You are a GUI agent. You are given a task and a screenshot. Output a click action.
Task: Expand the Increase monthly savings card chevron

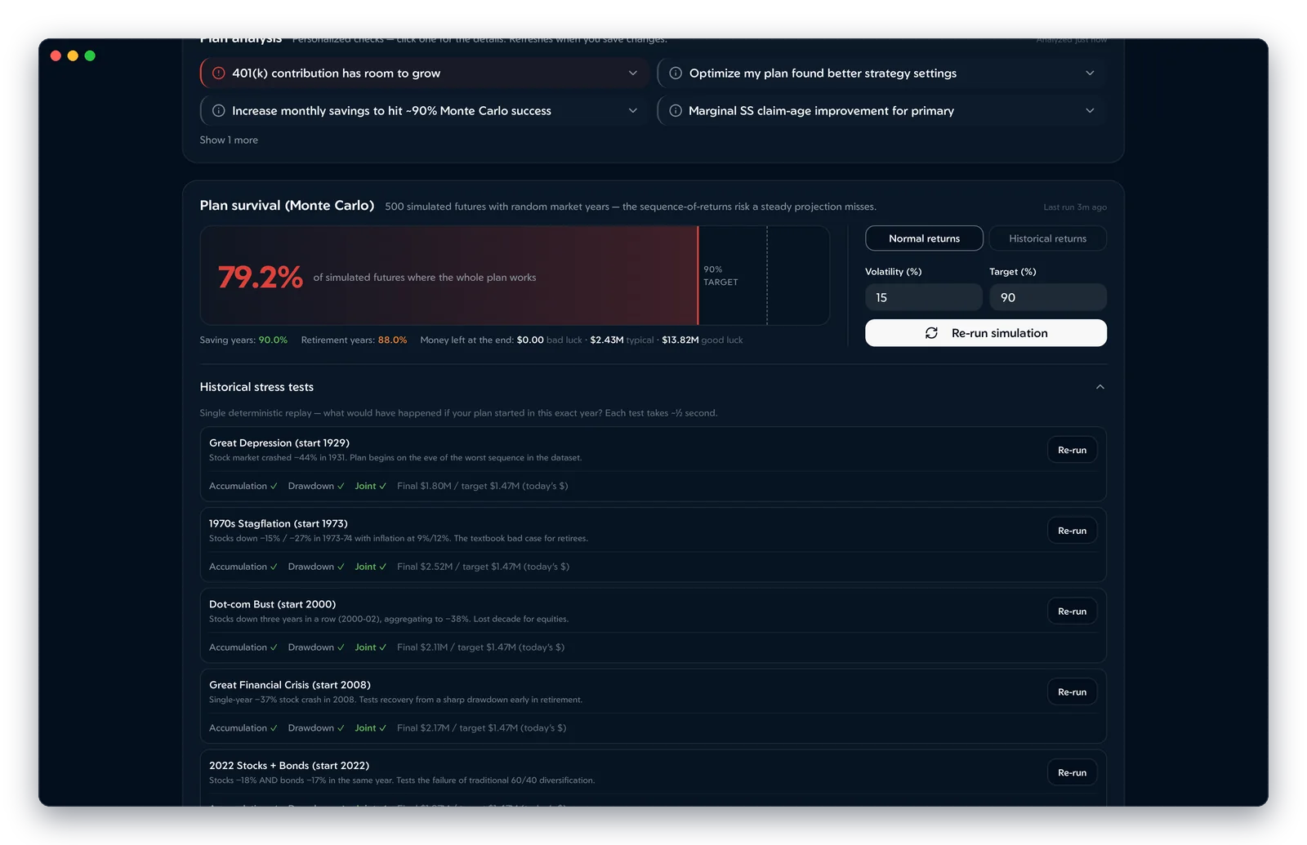pos(632,111)
